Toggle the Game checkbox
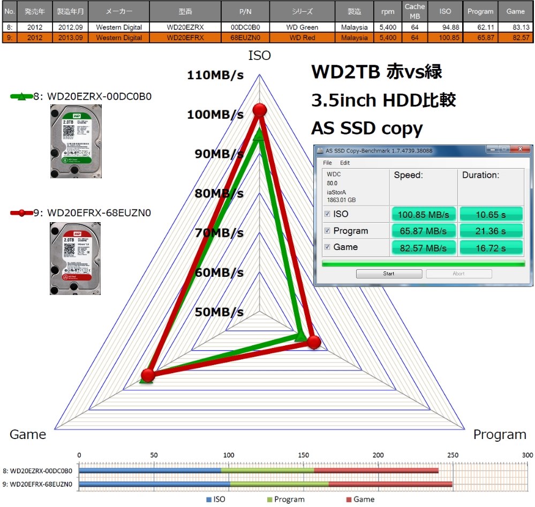This screenshot has width=535, height=507. [x=327, y=247]
